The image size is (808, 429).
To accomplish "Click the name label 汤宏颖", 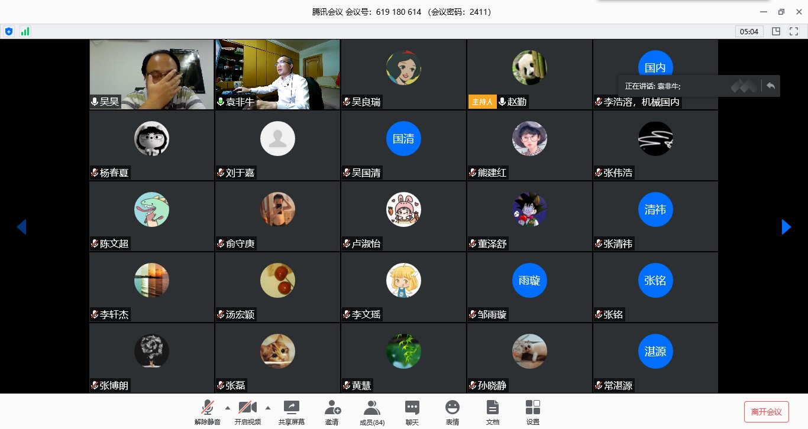I will tap(240, 314).
